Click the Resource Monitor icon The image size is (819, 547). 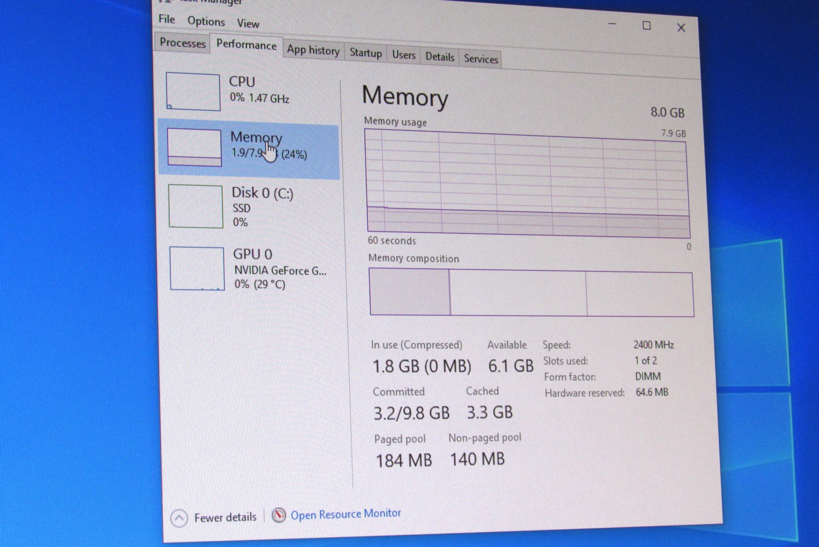[x=279, y=515]
